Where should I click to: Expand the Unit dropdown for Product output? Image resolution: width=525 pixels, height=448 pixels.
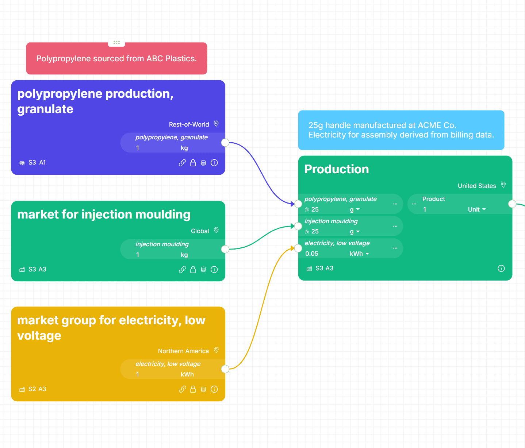point(476,209)
